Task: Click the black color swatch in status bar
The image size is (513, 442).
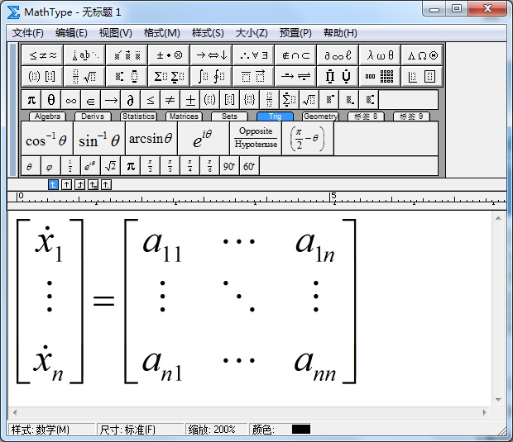Action: pyautogui.click(x=301, y=430)
